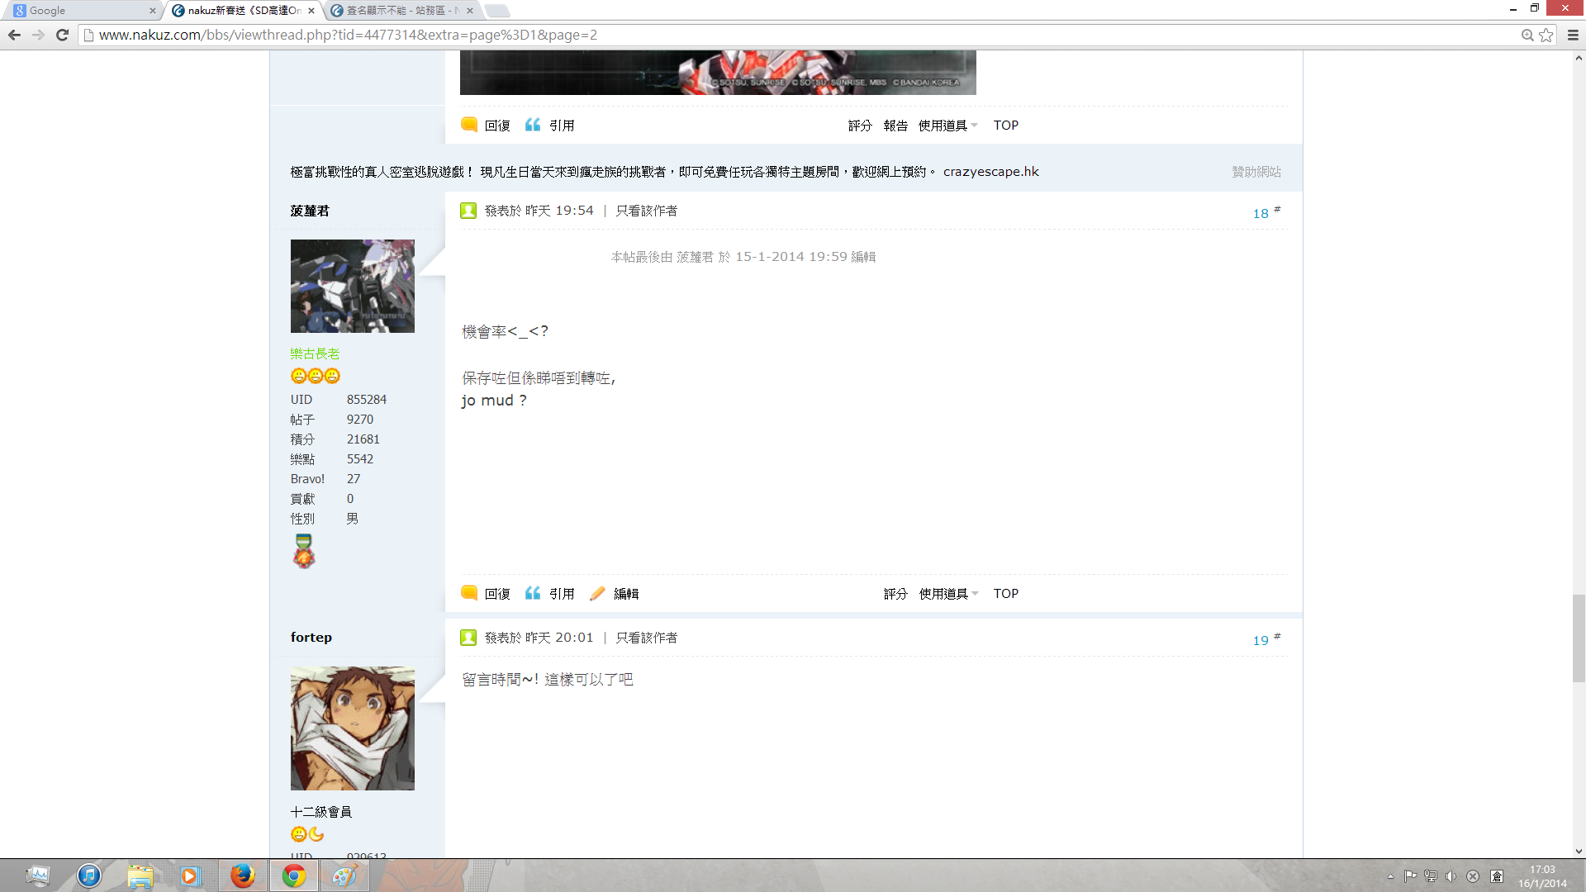Click the reload page icon
This screenshot has height=892, width=1586.
[x=62, y=35]
